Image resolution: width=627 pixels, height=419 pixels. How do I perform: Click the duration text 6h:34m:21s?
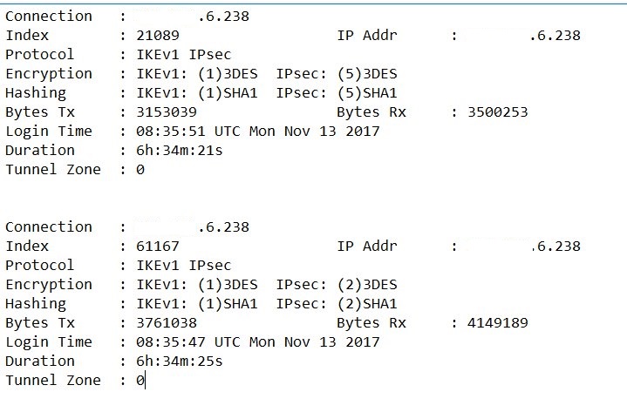coord(179,150)
